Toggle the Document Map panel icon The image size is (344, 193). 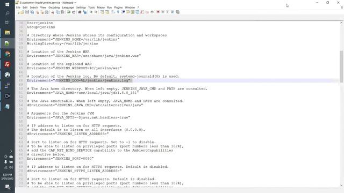[x=133, y=12]
